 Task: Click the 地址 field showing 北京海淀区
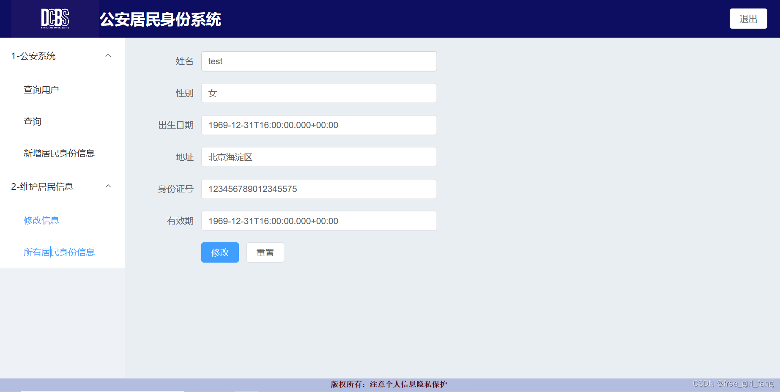point(319,157)
